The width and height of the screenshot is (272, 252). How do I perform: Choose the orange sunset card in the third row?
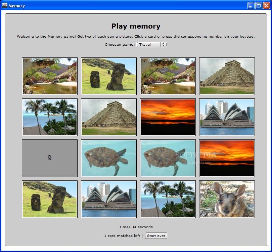point(227,158)
